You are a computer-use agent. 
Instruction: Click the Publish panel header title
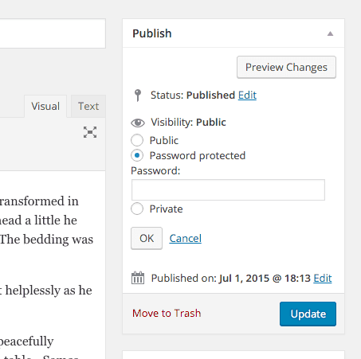click(152, 33)
